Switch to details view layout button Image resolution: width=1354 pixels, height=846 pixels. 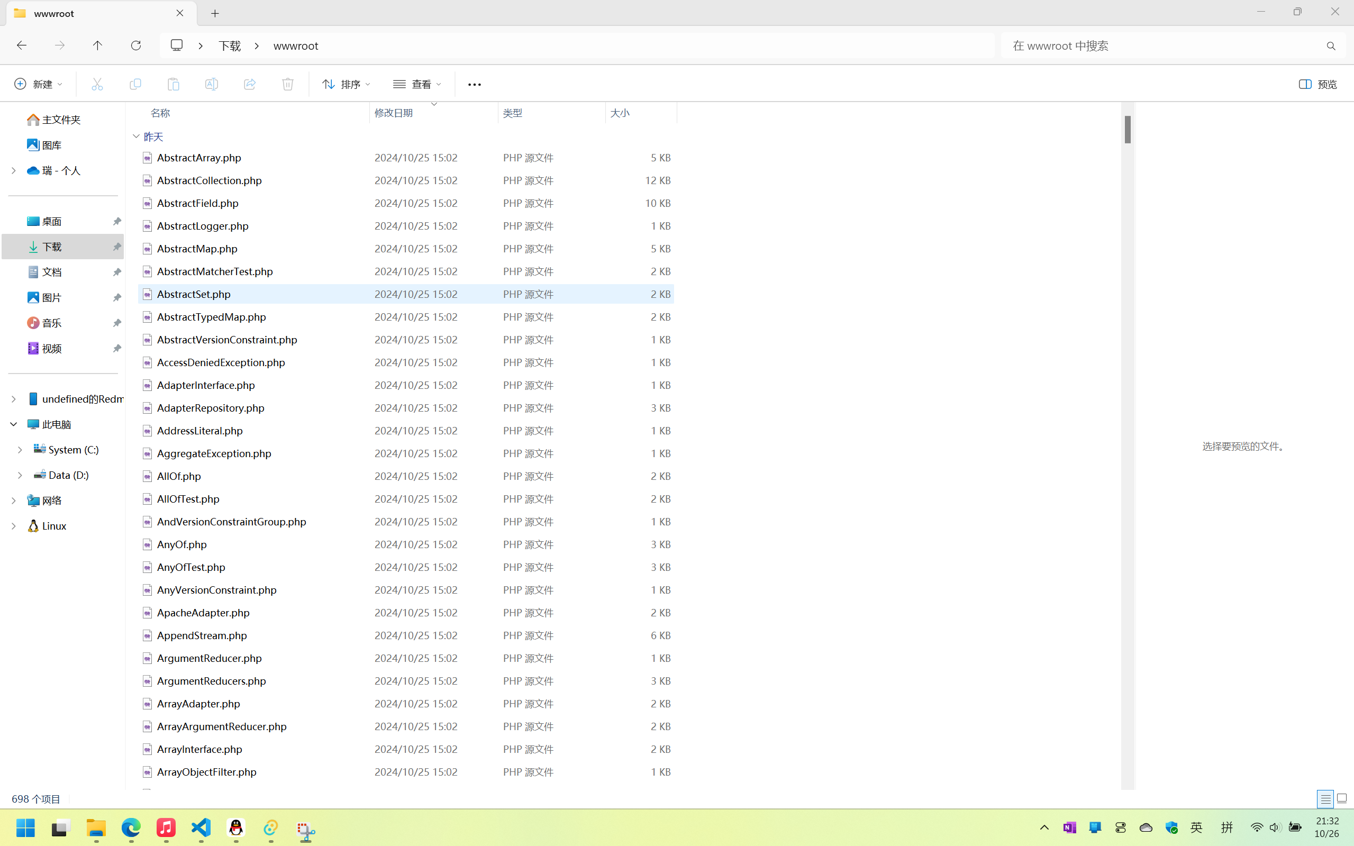pyautogui.click(x=1325, y=799)
